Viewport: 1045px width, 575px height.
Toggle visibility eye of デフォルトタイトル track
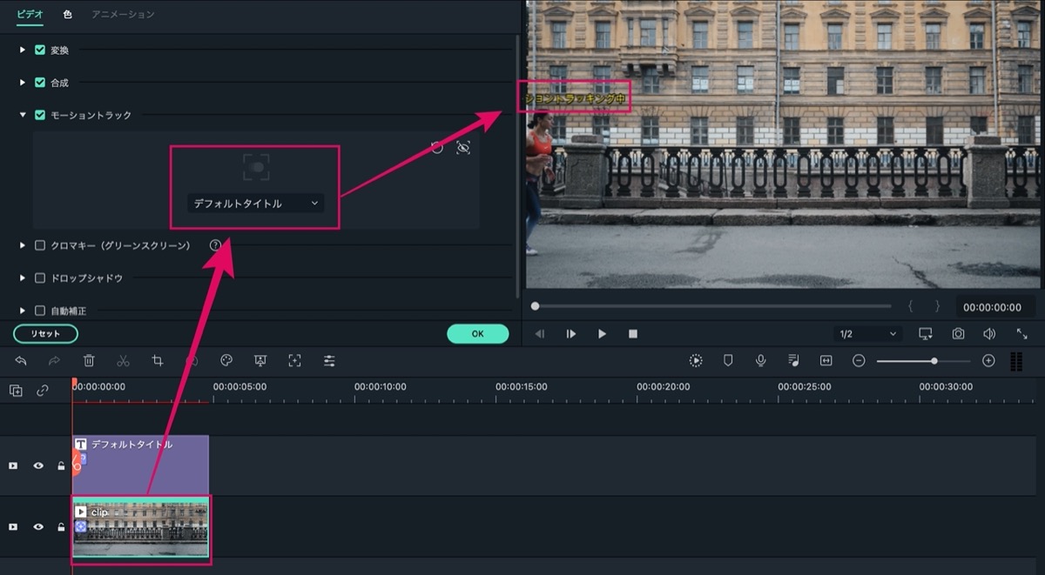point(38,465)
